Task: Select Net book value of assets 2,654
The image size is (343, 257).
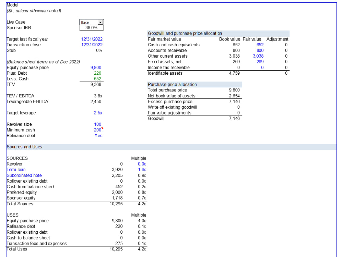Action: [x=234, y=96]
